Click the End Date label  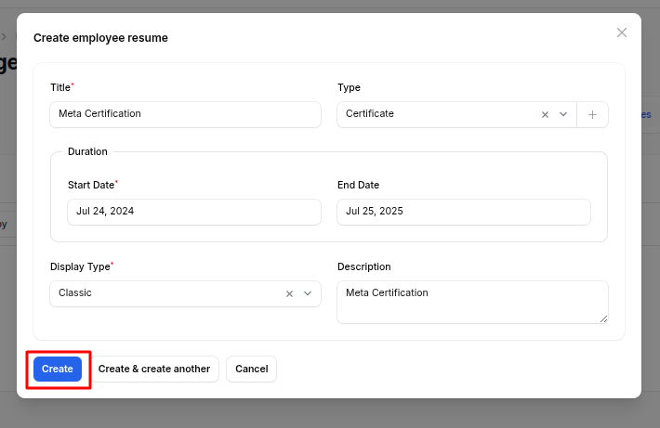[358, 185]
